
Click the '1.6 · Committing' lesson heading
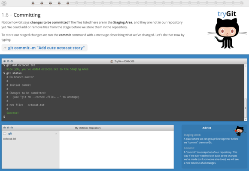click(21, 15)
